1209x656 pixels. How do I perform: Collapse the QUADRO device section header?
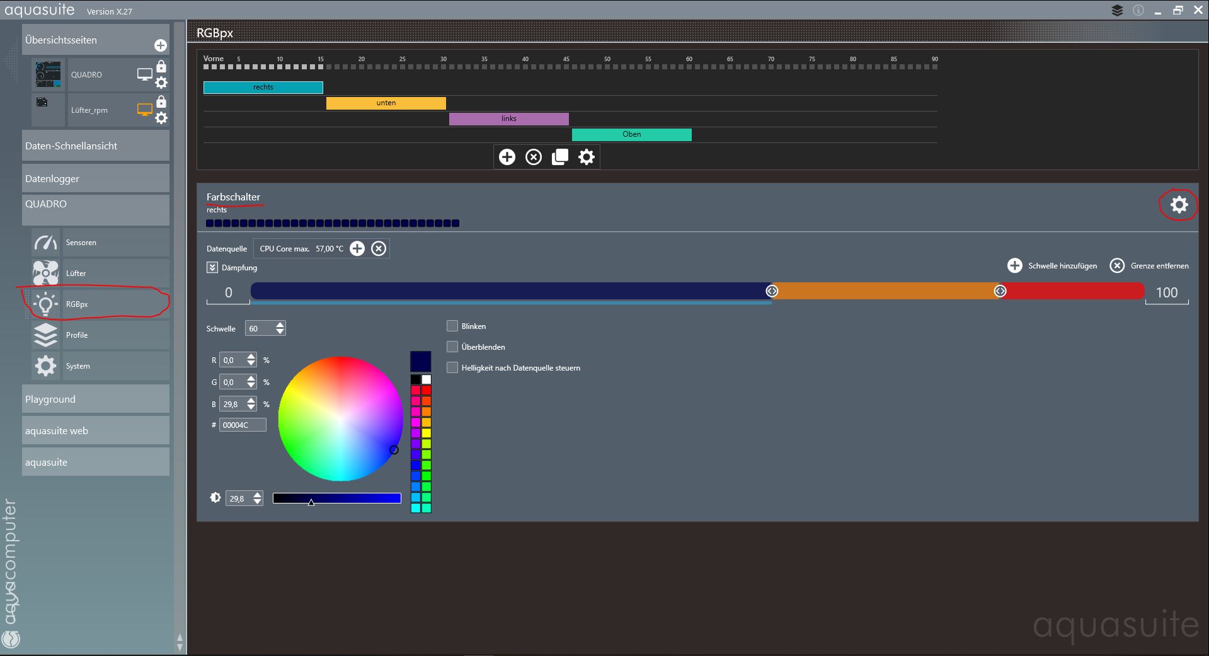click(96, 210)
